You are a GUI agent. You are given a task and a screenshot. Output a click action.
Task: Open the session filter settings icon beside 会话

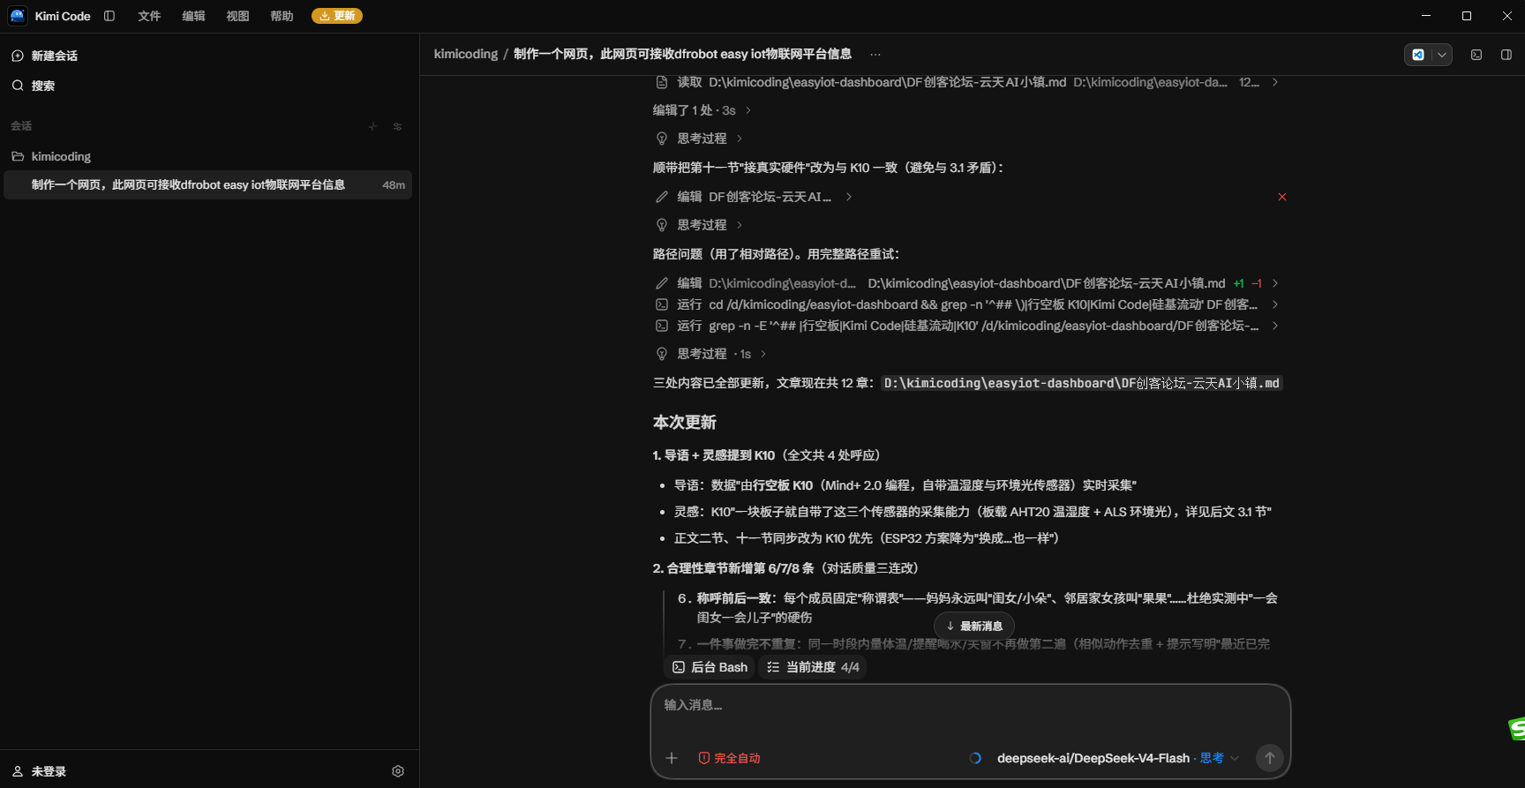tap(398, 126)
